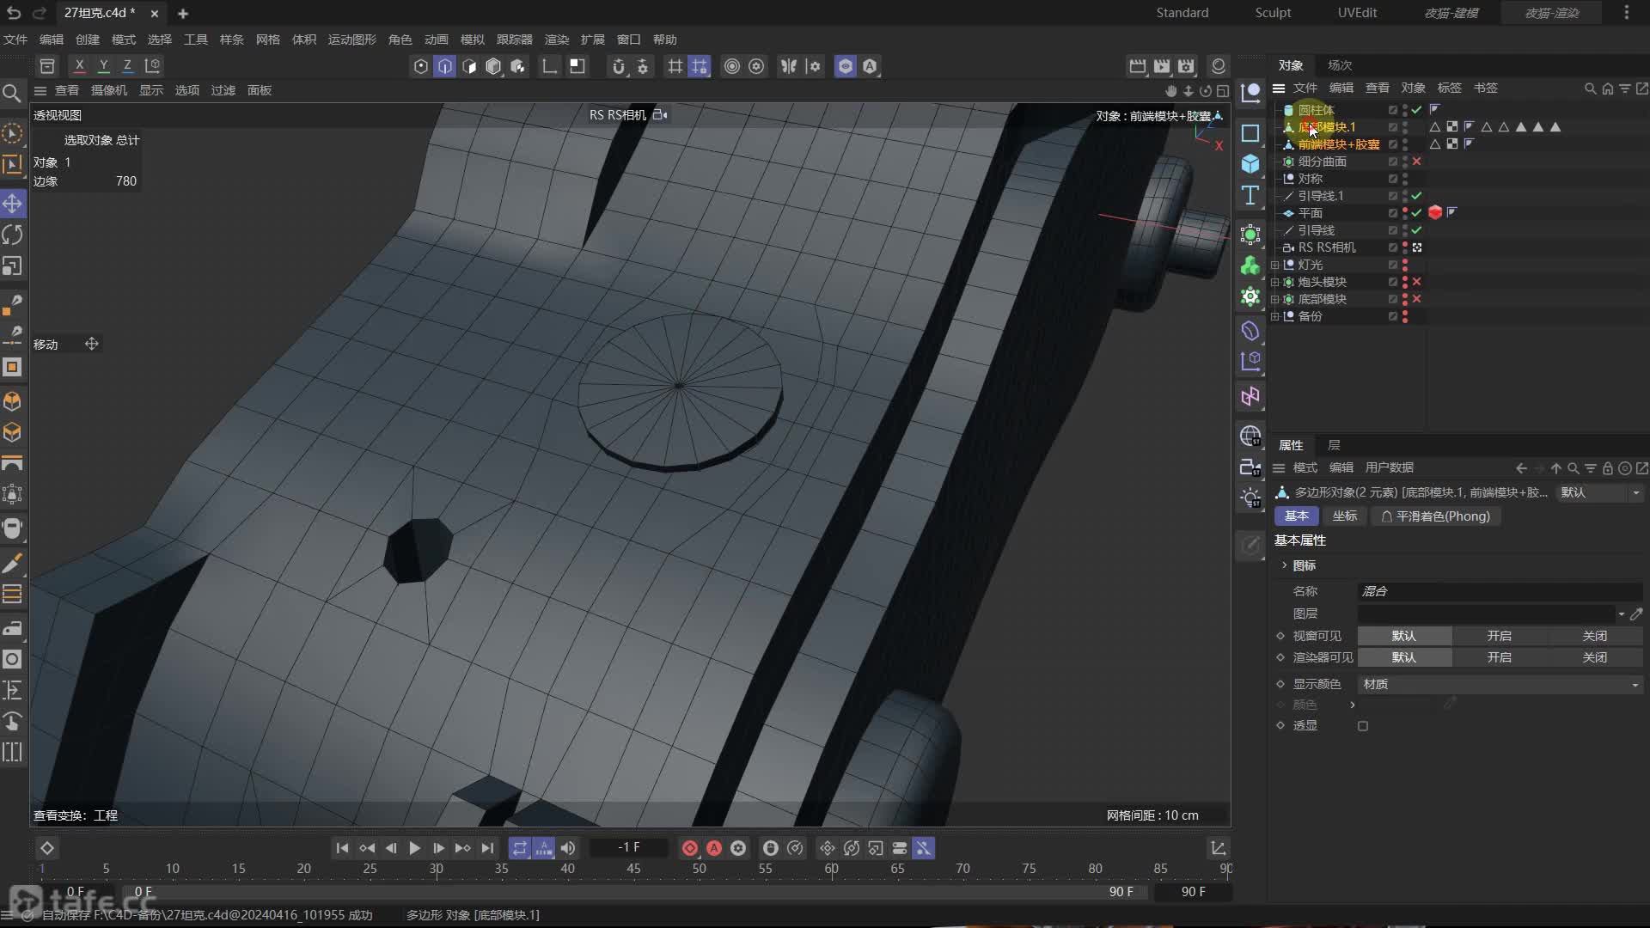Open the search magnifier in left toolbar
Screen dimensions: 1650x928
(12, 93)
